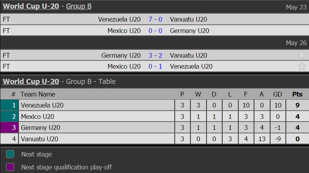Select Germany U20 row in the standings
Screen dimensions: 309x173
[40, 127]
